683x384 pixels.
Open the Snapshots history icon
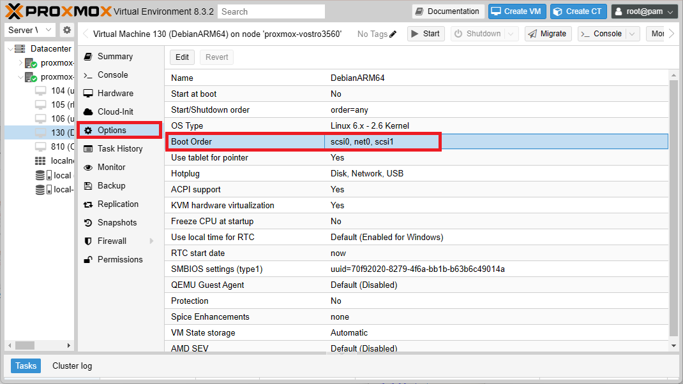click(88, 222)
